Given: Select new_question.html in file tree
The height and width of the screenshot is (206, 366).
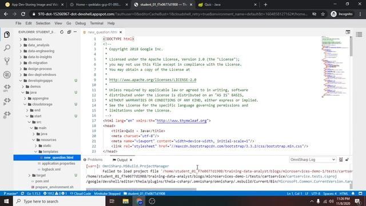Looking at the screenshot, I should pos(47,157).
